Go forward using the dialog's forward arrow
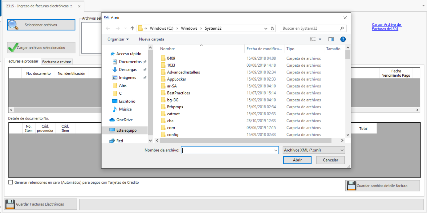 point(118,28)
